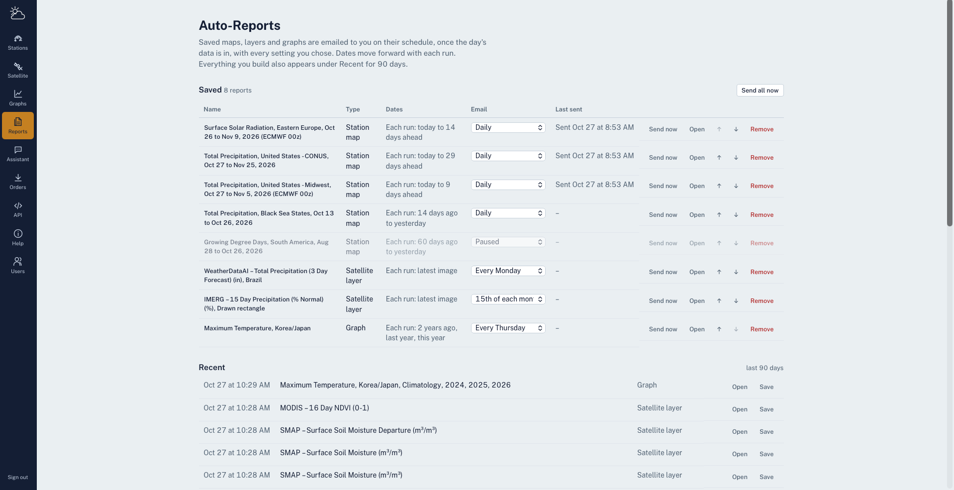Viewport: 954px width, 490px height.
Task: Send now the Black Sea States report
Action: coord(663,215)
